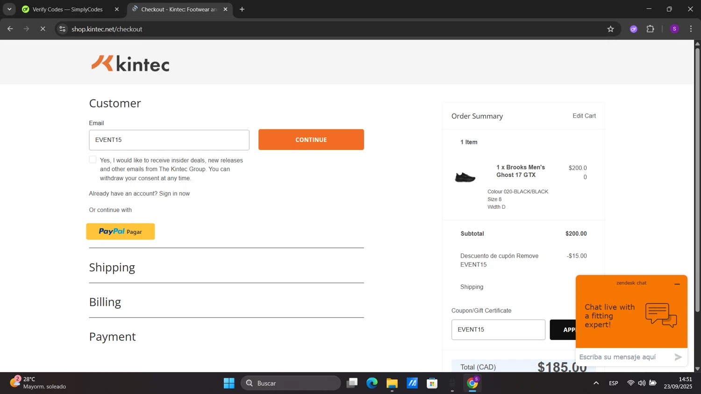Click the Shipping section heading

point(112,267)
